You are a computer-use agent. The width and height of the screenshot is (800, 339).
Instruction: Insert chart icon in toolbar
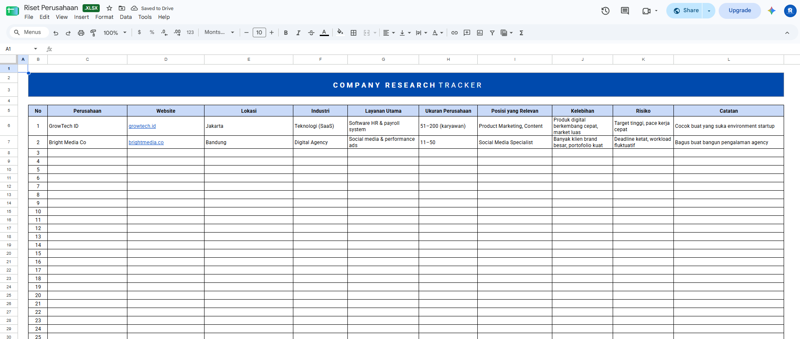(x=480, y=33)
